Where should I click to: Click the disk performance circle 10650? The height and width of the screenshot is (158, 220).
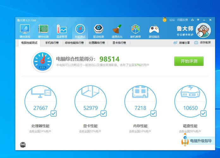point(190,101)
